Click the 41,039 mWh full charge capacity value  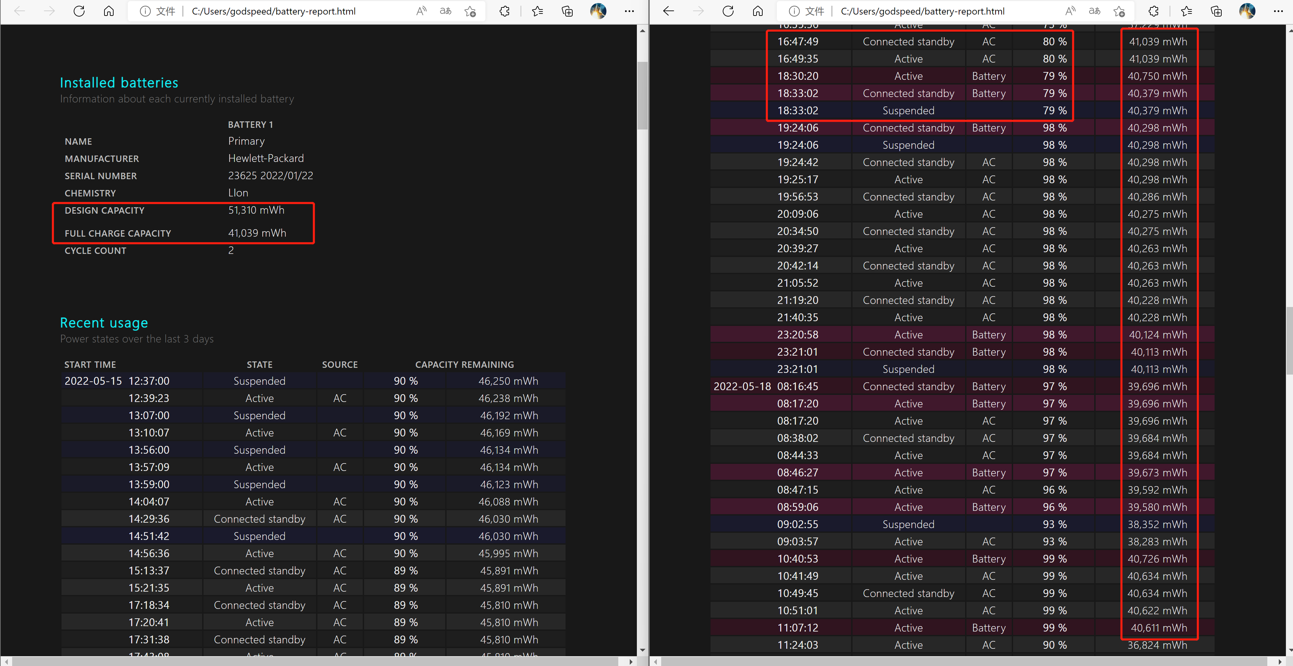257,233
